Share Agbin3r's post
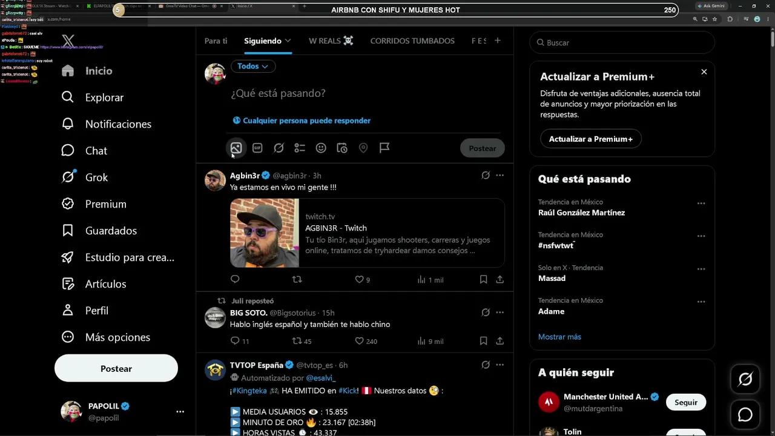The width and height of the screenshot is (775, 436). click(500, 279)
